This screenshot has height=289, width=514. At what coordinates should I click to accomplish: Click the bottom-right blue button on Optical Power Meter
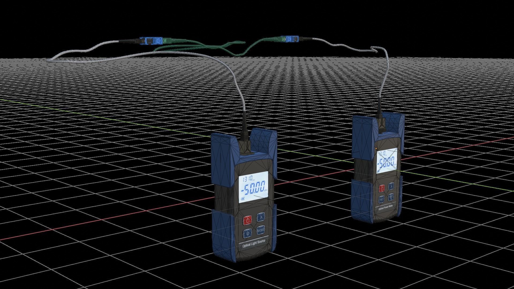tap(391, 197)
